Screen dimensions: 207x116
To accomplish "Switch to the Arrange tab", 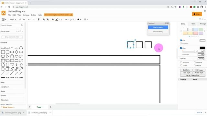I will [203, 24].
